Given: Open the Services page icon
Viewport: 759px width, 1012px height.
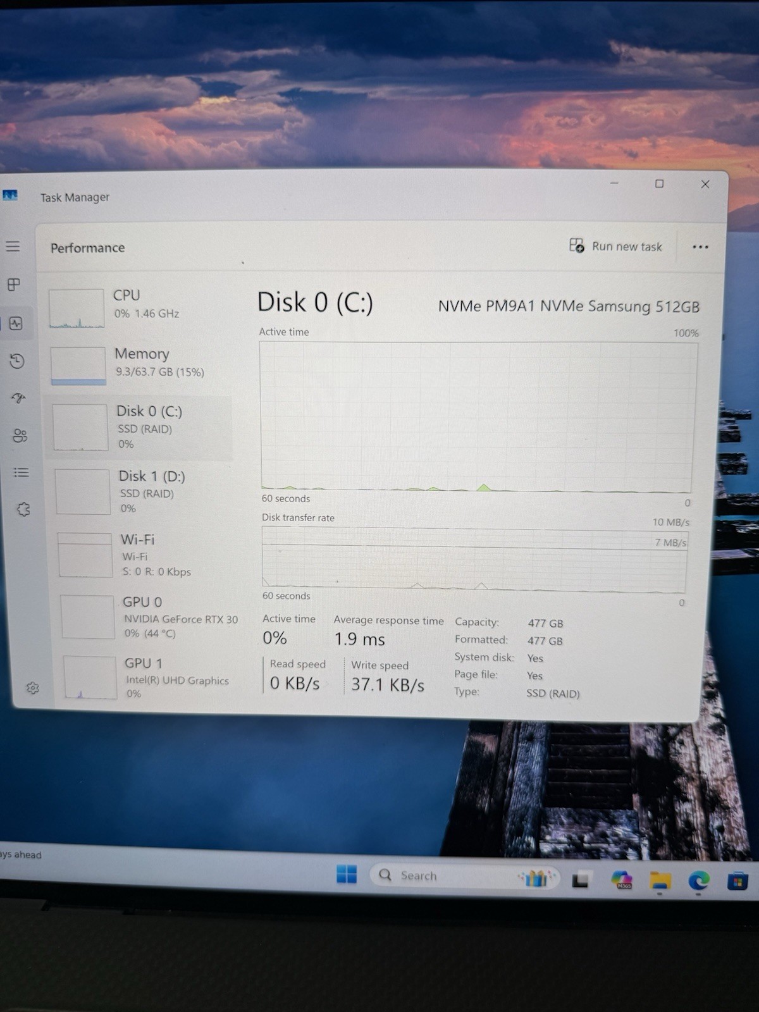Looking at the screenshot, I should point(23,509).
